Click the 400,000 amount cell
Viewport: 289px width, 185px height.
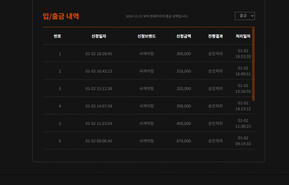pos(184,123)
